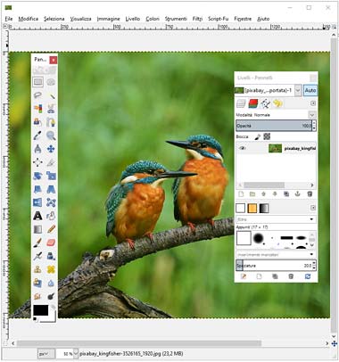The width and height of the screenshot is (339, 362).
Task: Select the Foreground Select tool
Action: (37, 122)
